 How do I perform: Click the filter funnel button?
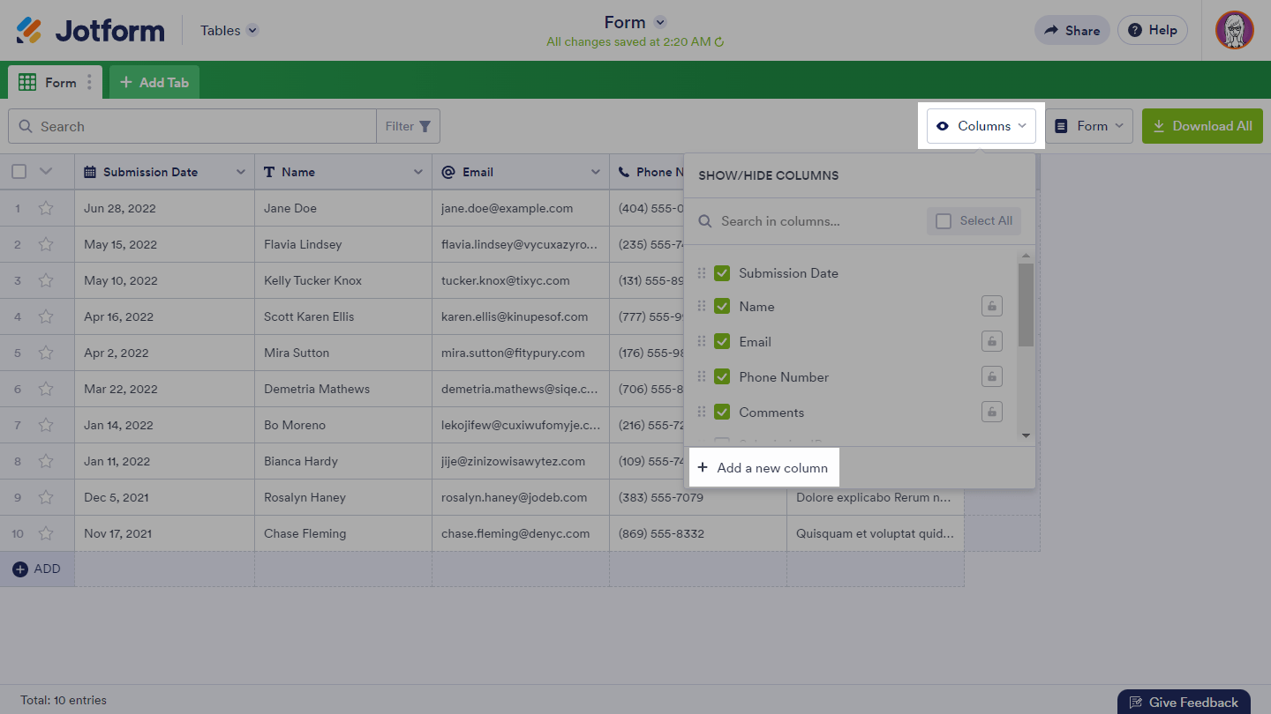coord(408,126)
